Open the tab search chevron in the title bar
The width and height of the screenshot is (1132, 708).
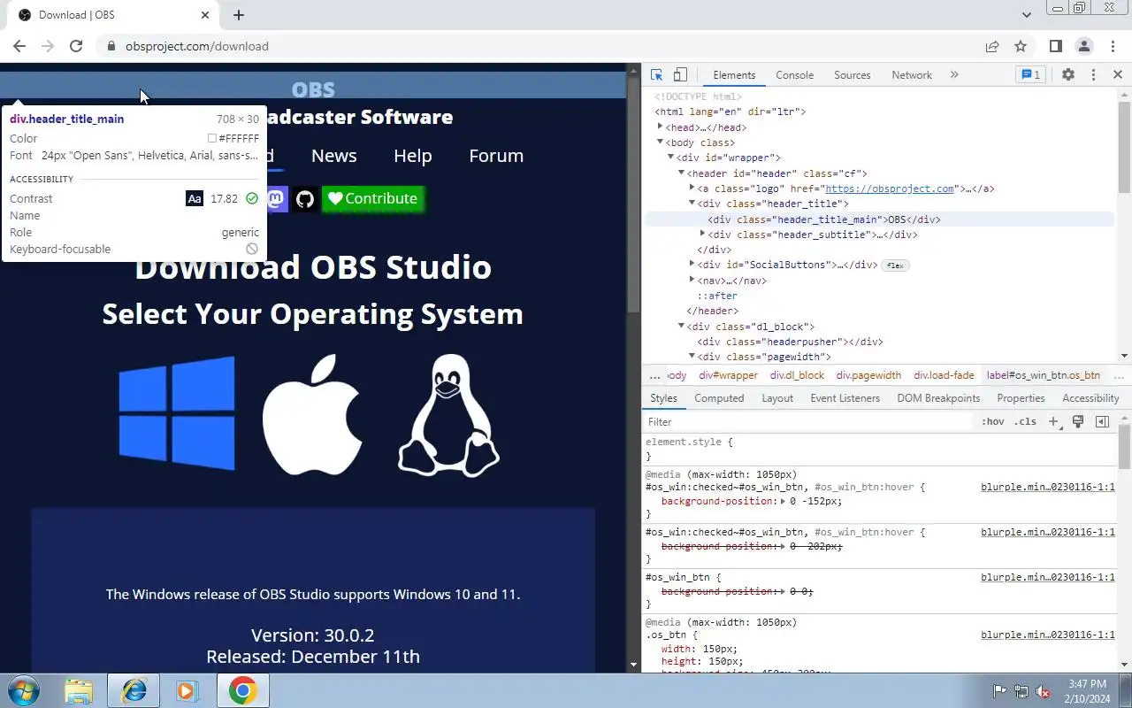click(1027, 15)
